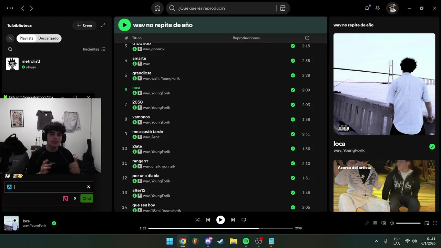Image resolution: width=441 pixels, height=248 pixels.
Task: Enter fullscreen view
Action: point(435,223)
